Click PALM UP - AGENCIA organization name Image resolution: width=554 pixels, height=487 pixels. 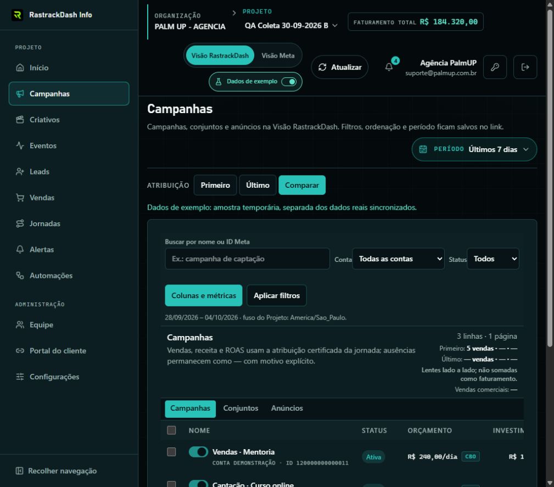(x=190, y=26)
